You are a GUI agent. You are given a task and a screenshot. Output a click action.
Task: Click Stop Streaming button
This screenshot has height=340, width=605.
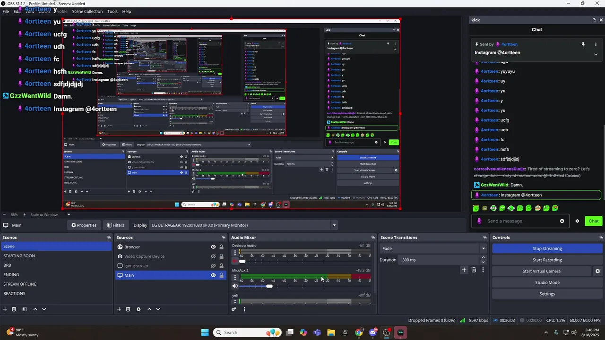point(547,248)
